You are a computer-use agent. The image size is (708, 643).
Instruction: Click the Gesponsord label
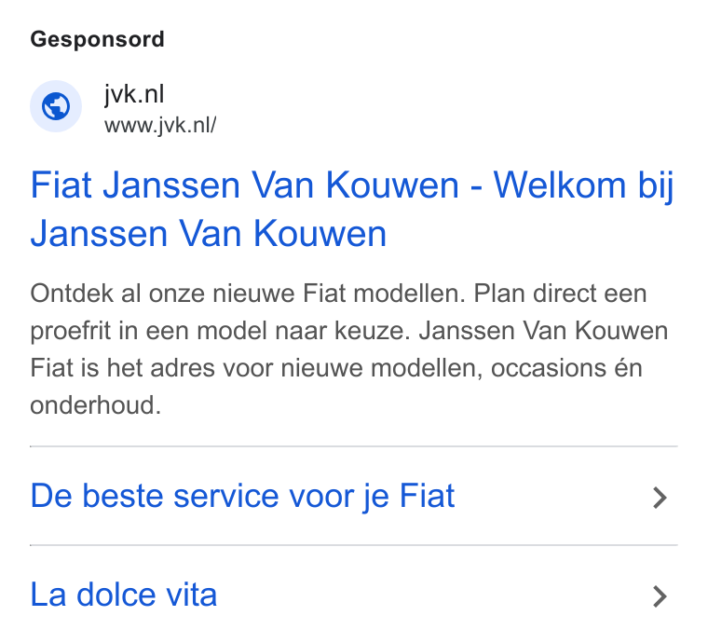pos(97,39)
